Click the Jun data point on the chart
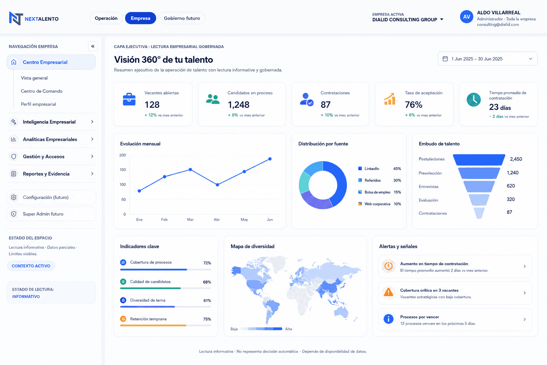This screenshot has height=365, width=547. (x=270, y=159)
